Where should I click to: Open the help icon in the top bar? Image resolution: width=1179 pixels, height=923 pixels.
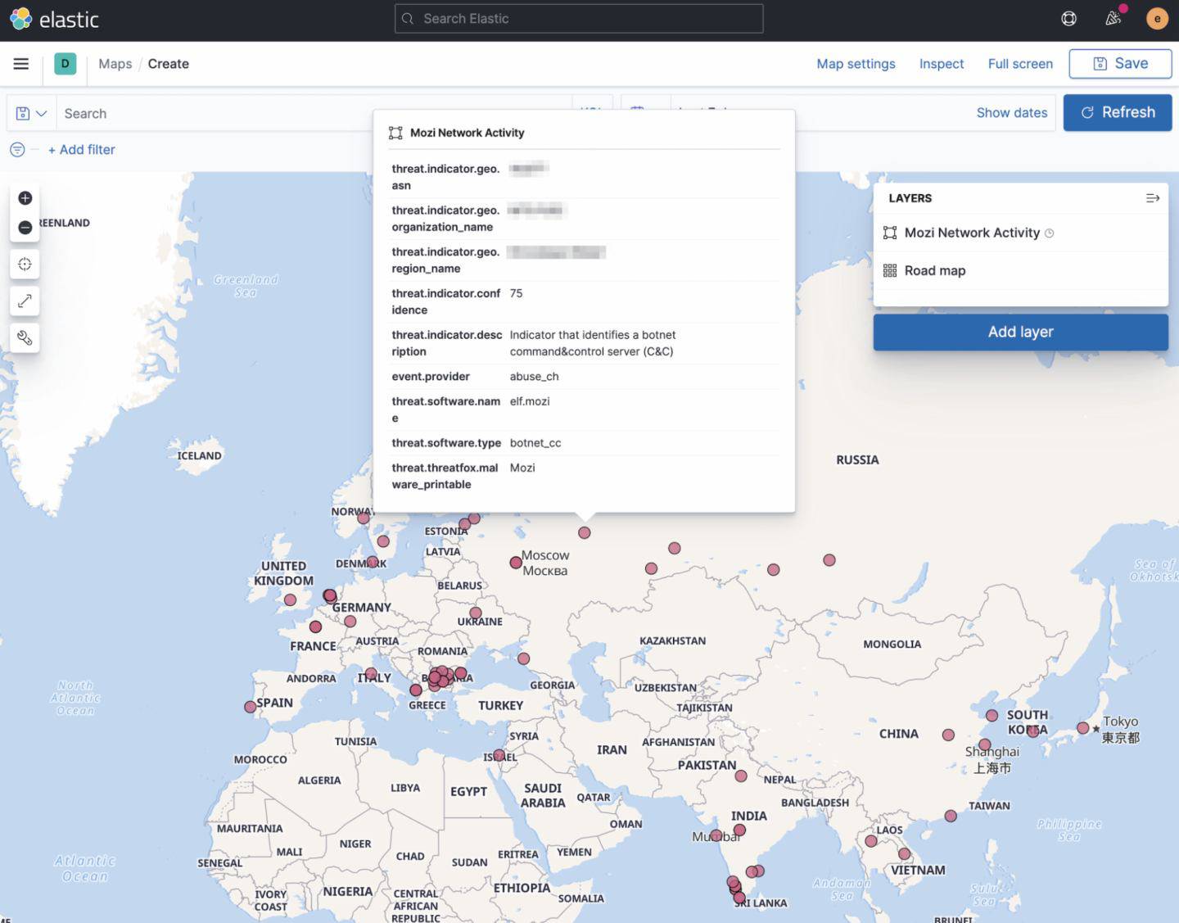pos(1068,18)
